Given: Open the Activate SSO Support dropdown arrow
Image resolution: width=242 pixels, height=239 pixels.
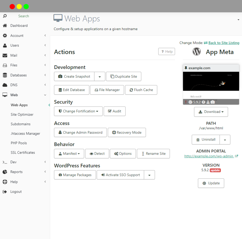Looking at the screenshot, I should (x=149, y=175).
